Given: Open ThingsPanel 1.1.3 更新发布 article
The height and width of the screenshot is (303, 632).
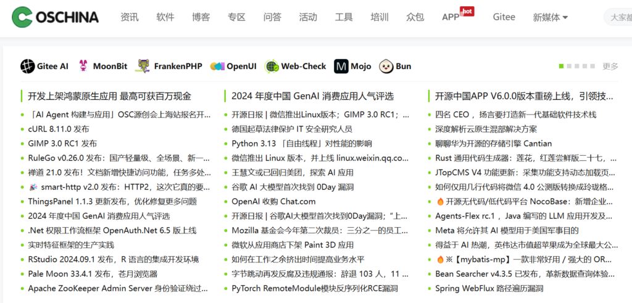Looking at the screenshot, I should pos(112,201).
